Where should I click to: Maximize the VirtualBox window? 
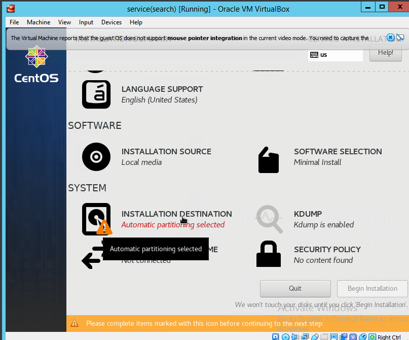(x=382, y=7)
